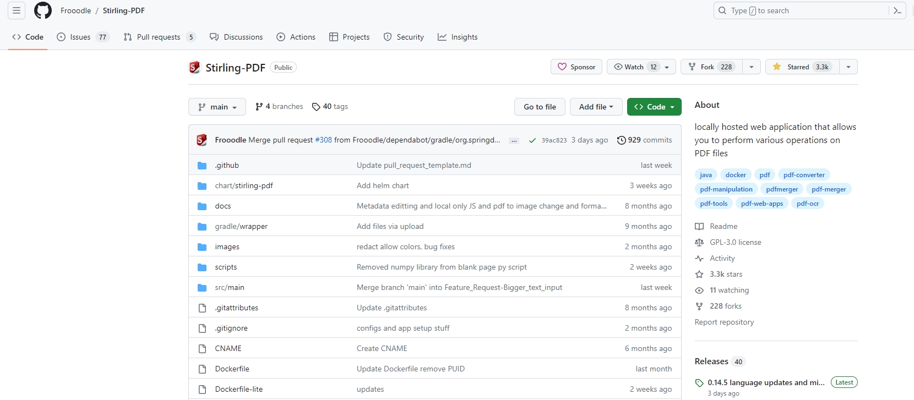Open the Actions tab
Image resolution: width=914 pixels, height=400 pixels.
(x=296, y=37)
